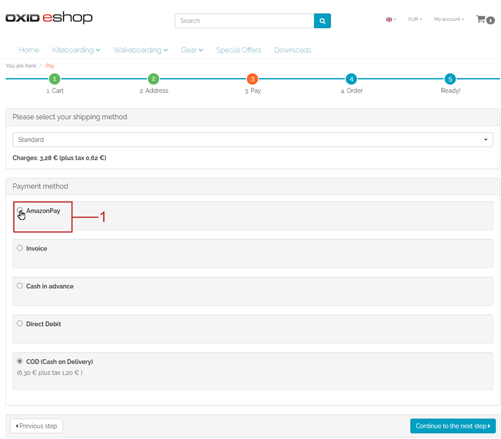Open the language flag dropdown
501x439 pixels.
pos(391,19)
